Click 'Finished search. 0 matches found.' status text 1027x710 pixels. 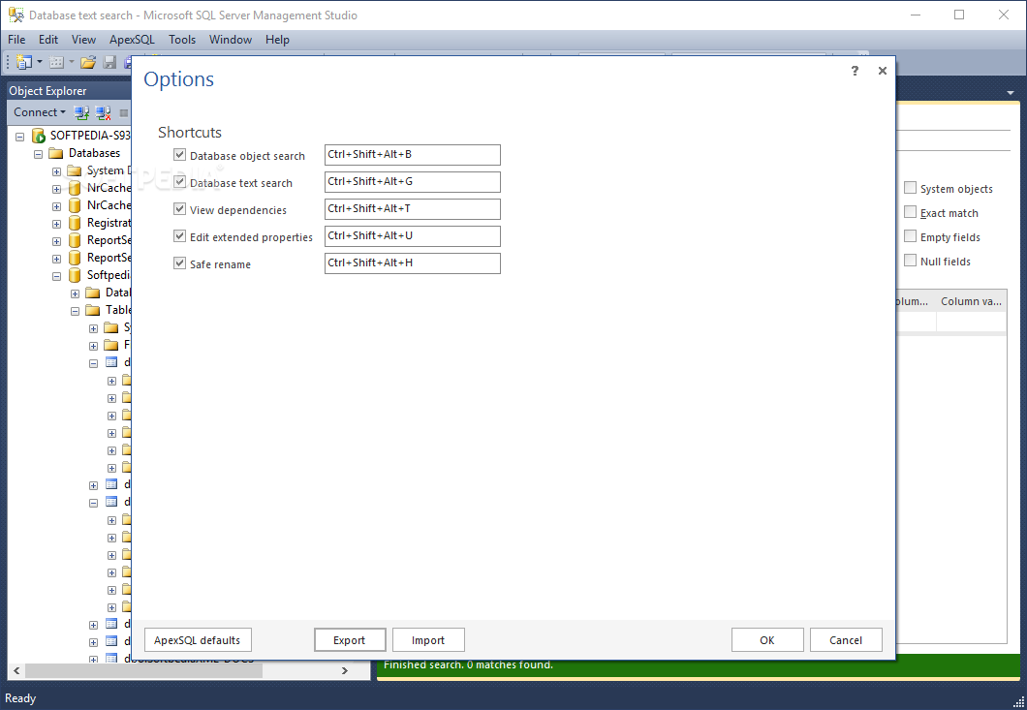468,664
